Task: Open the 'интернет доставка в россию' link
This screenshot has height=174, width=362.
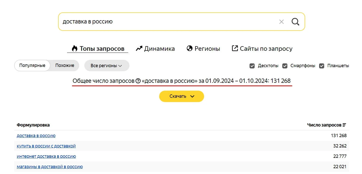Action: (x=46, y=156)
